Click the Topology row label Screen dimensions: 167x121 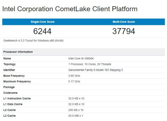9,64
